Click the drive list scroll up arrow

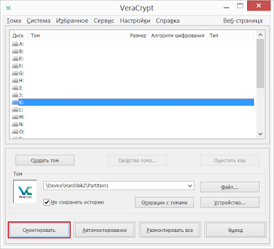pos(260,35)
